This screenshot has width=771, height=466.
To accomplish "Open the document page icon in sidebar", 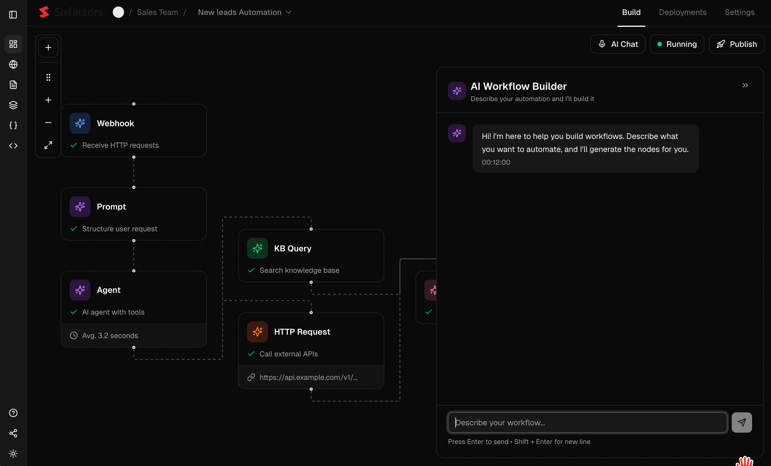I will pyautogui.click(x=13, y=84).
